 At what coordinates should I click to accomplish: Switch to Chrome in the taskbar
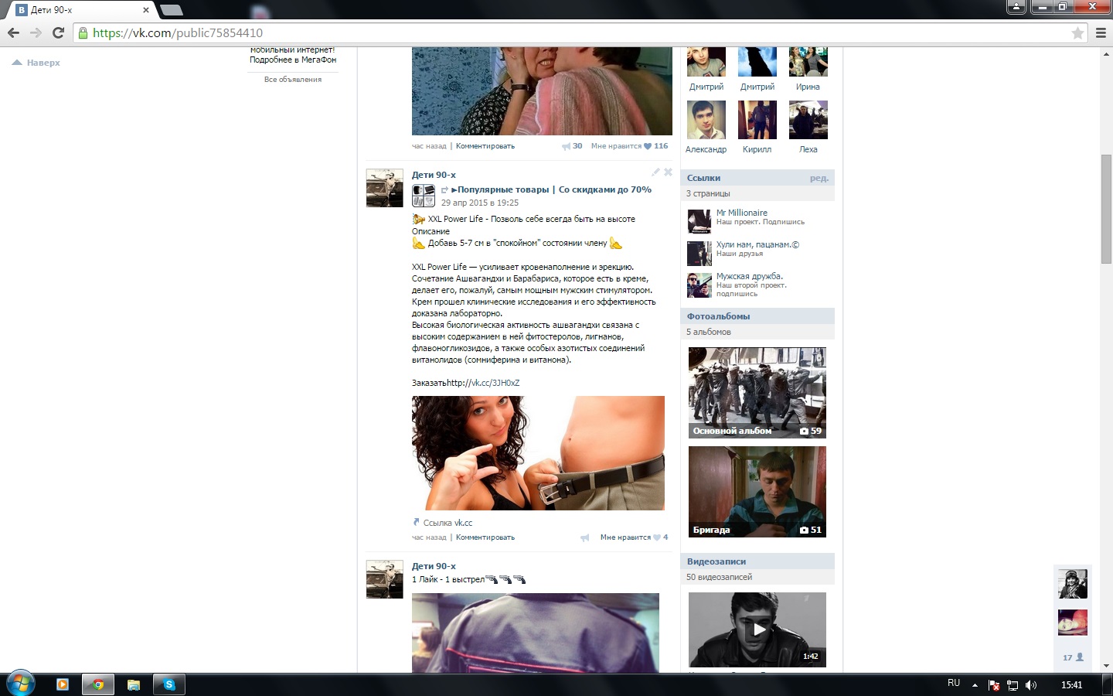98,684
